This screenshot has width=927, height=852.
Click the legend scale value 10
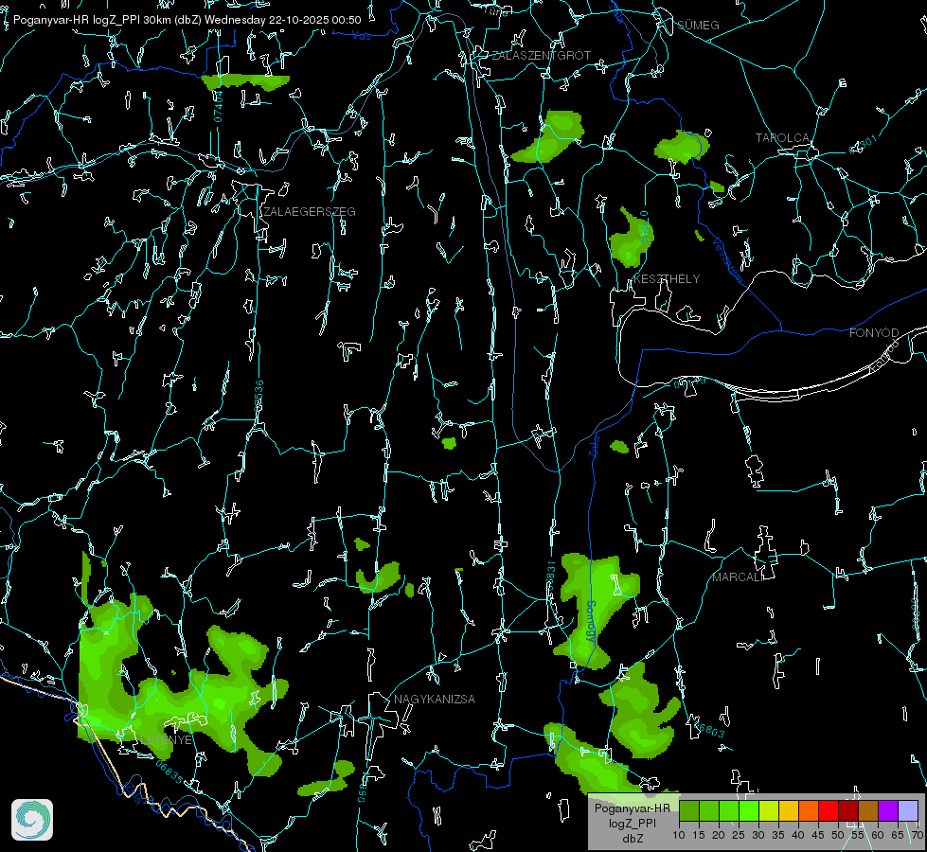pos(679,835)
